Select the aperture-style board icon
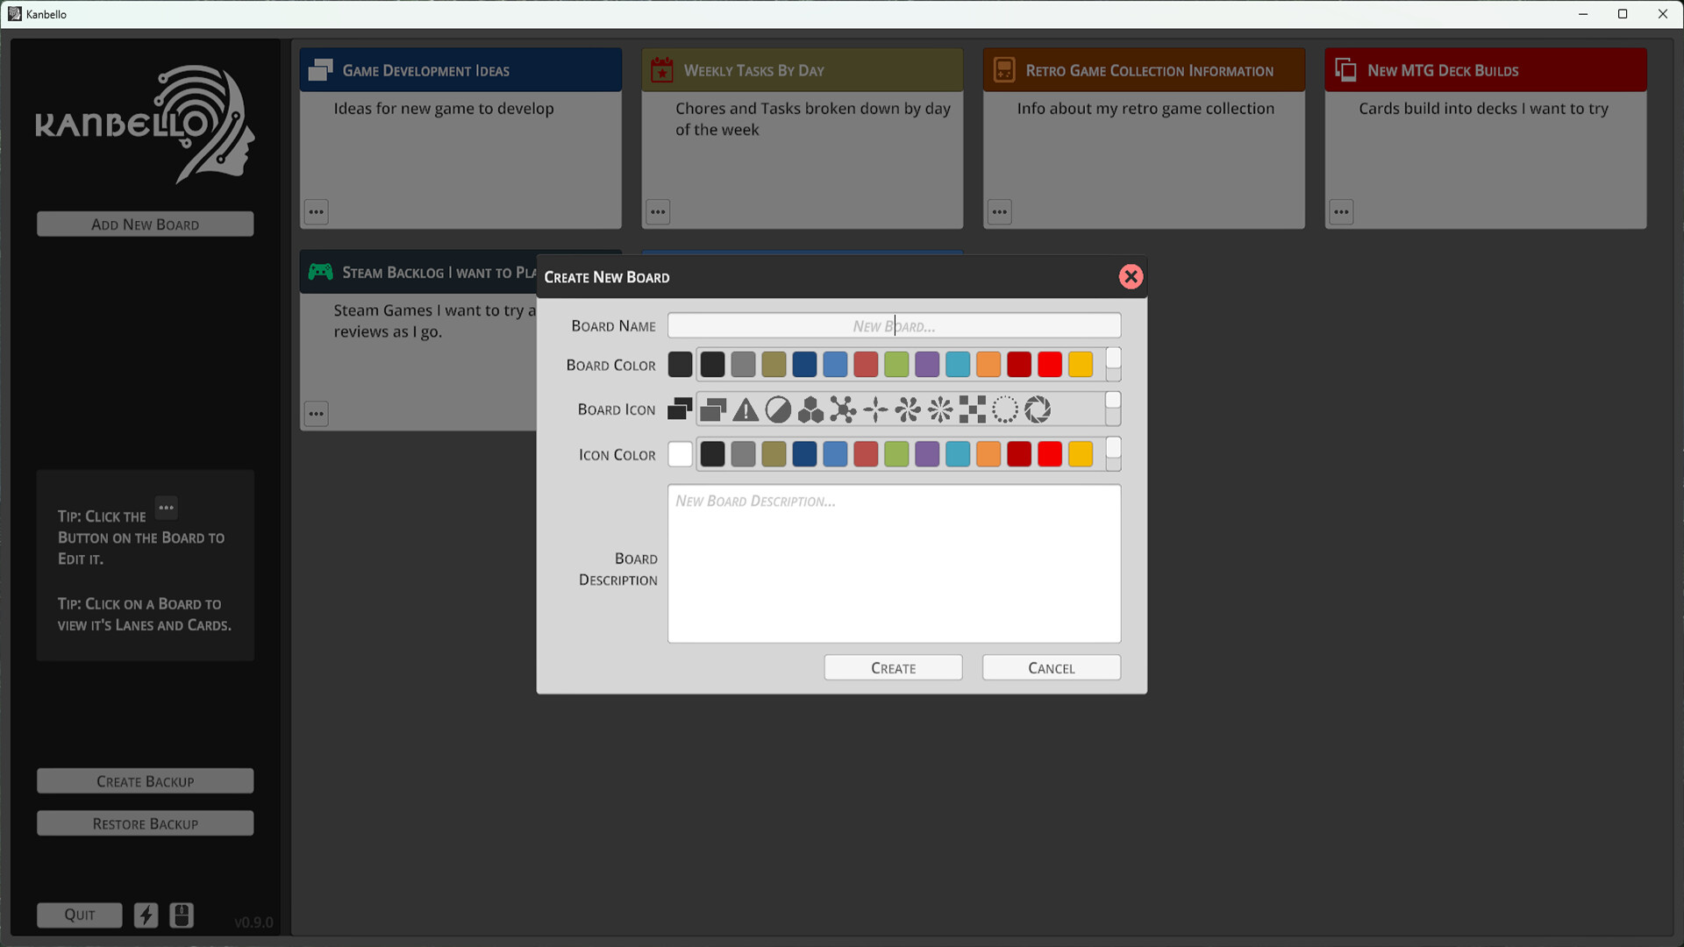Image resolution: width=1684 pixels, height=947 pixels. point(1037,409)
